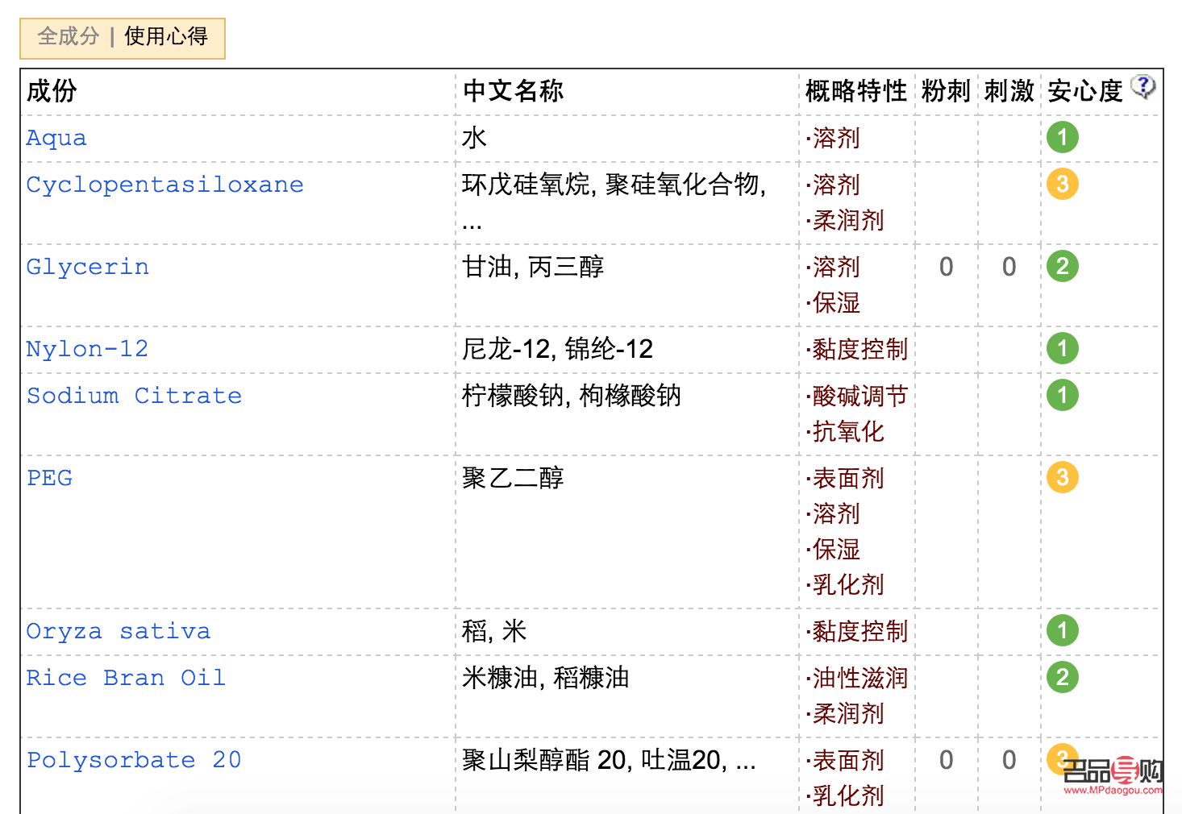Click green "2" badge for Rice Bran Oil
Screen dimensions: 1182x814
[1062, 678]
